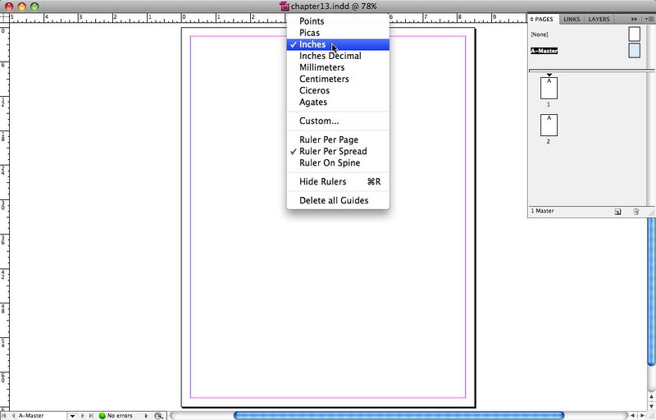Choose Ruler On Spine option
This screenshot has height=420, width=656.
tap(329, 163)
